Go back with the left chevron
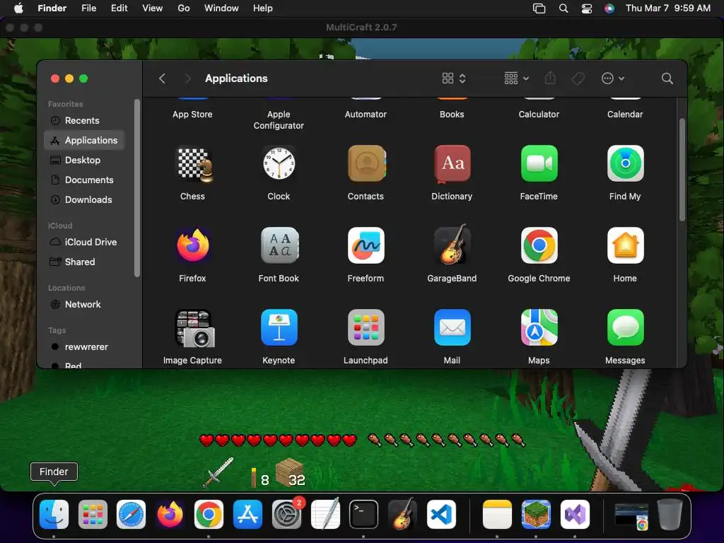Viewport: 724px width, 543px height. point(162,78)
